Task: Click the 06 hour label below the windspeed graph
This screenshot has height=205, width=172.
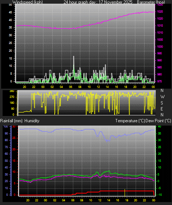Action: [x=70, y=87]
